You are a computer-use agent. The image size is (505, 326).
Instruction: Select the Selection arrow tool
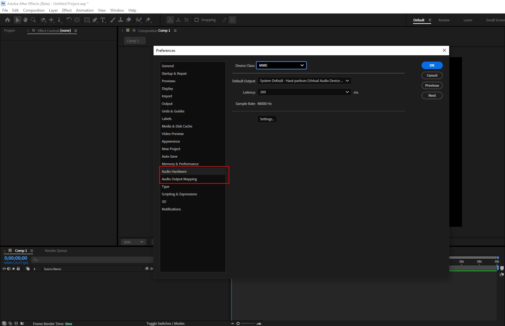tap(17, 20)
